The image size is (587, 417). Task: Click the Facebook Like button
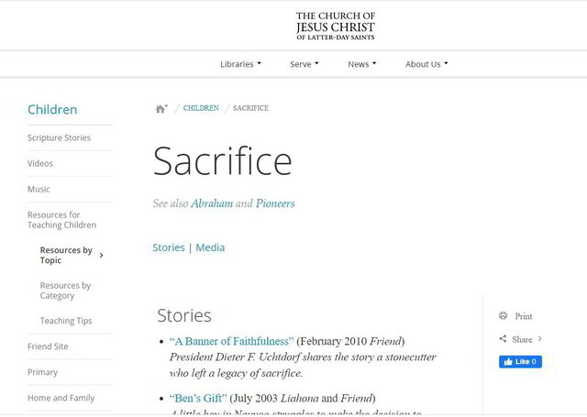[x=520, y=362]
